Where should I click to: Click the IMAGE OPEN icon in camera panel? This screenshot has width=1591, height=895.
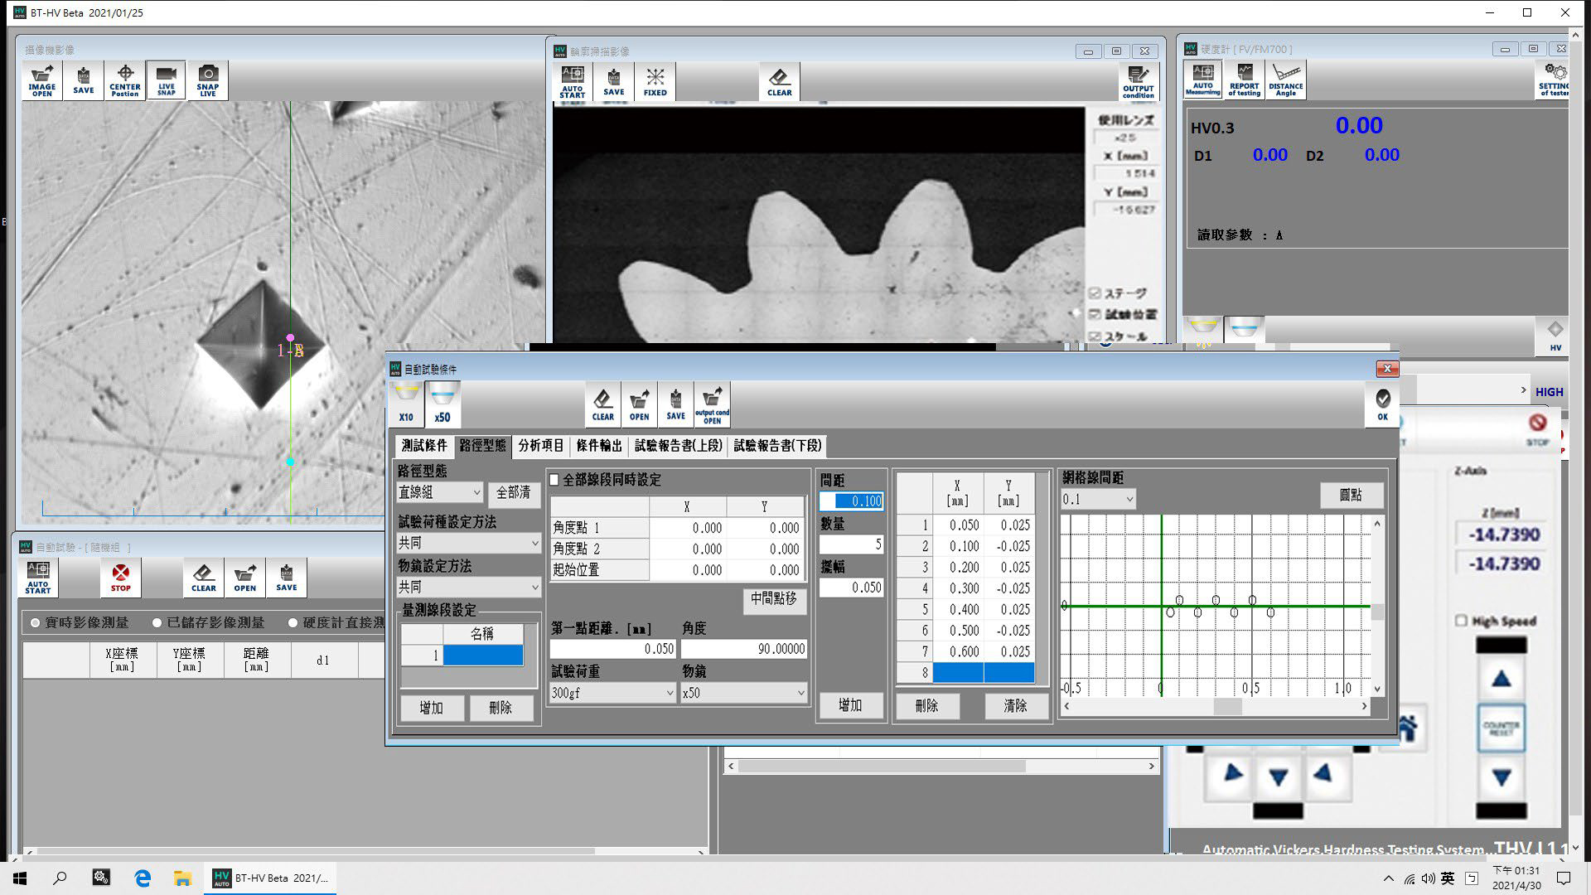pyautogui.click(x=41, y=80)
